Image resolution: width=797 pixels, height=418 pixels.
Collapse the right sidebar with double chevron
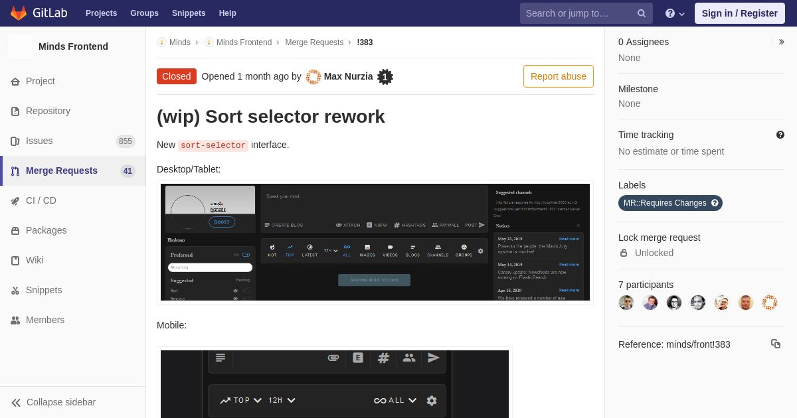point(782,42)
